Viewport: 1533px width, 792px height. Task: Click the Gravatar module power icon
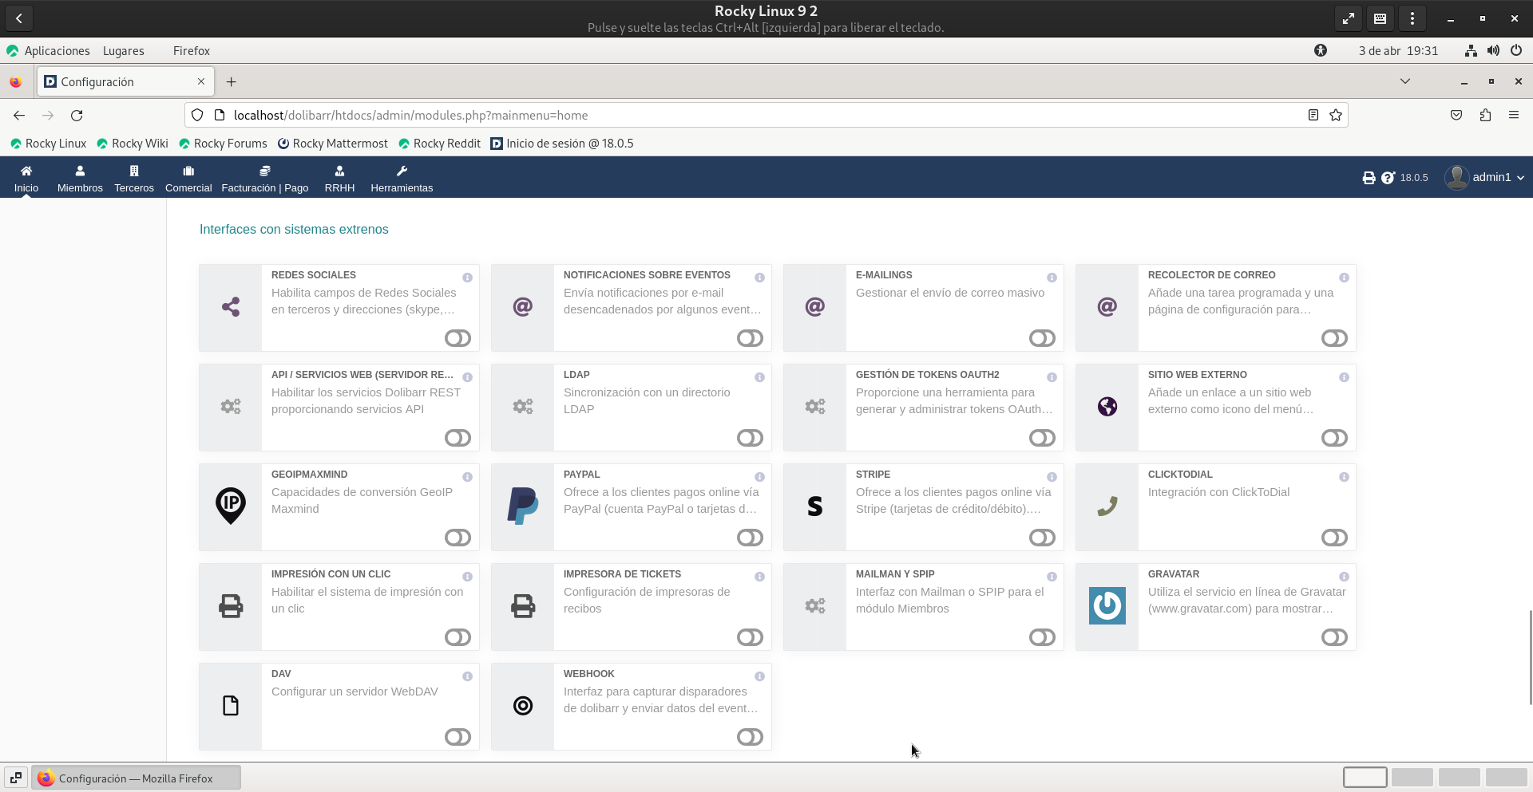(1107, 606)
